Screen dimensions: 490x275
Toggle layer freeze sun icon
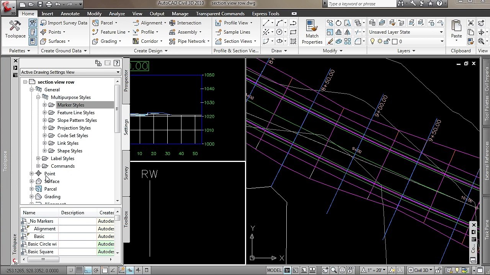[x=380, y=41]
